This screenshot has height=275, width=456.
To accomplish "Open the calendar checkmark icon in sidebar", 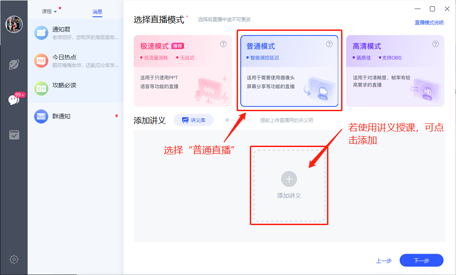I will pos(14,135).
